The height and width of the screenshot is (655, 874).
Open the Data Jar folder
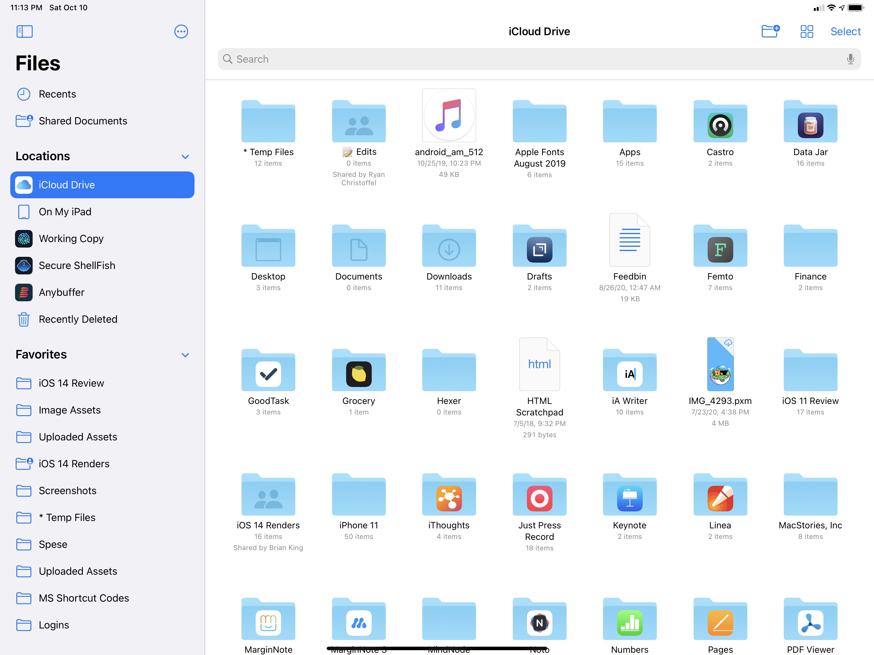[810, 122]
